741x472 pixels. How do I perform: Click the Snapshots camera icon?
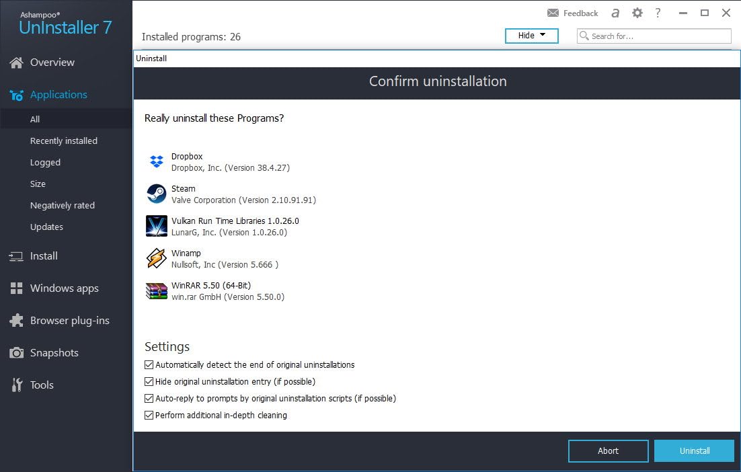coord(16,353)
